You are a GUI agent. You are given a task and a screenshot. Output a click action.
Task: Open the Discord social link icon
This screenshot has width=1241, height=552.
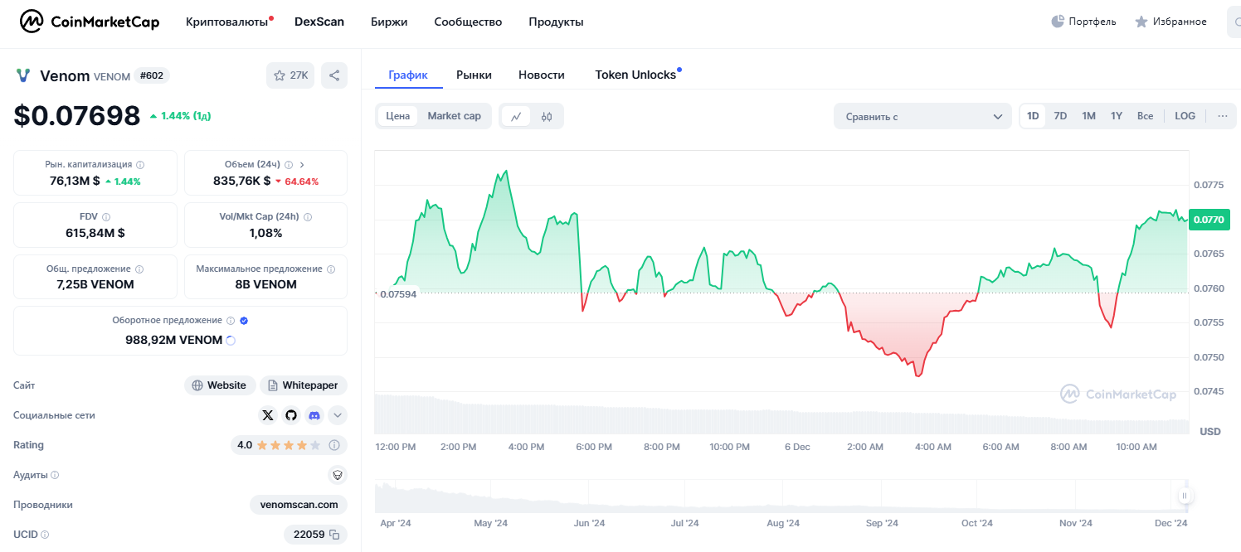[314, 415]
